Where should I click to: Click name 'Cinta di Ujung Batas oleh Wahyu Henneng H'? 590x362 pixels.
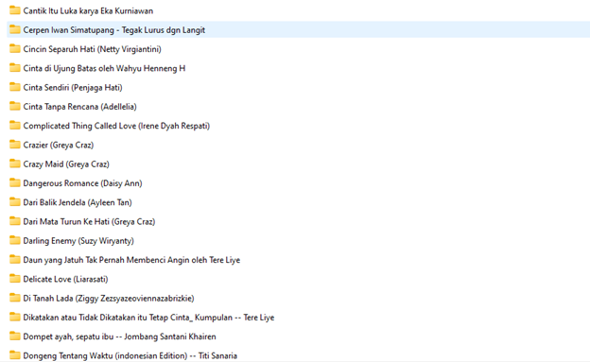(x=104, y=68)
